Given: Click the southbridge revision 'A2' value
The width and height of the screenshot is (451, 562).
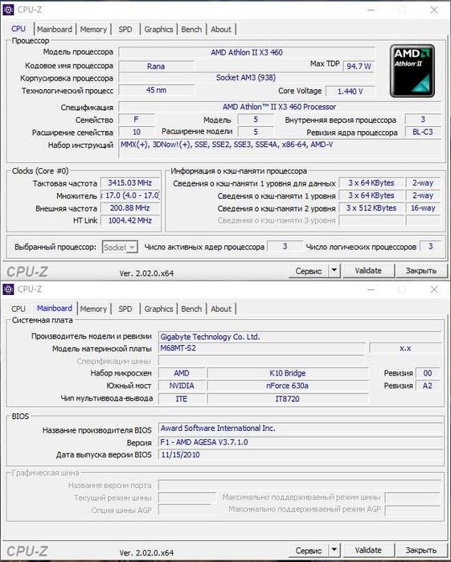Looking at the screenshot, I should (x=428, y=386).
